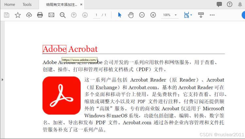Click the red Acrobat logo image
Viewport: 245px width, 139px height.
(61, 96)
